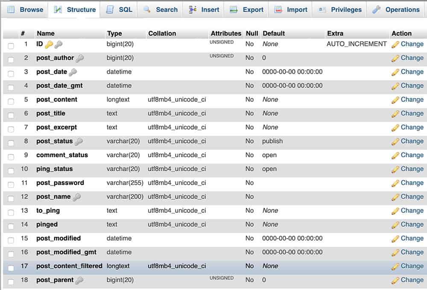
Task: Click the index key icon next to post_parent
Action: click(x=79, y=281)
